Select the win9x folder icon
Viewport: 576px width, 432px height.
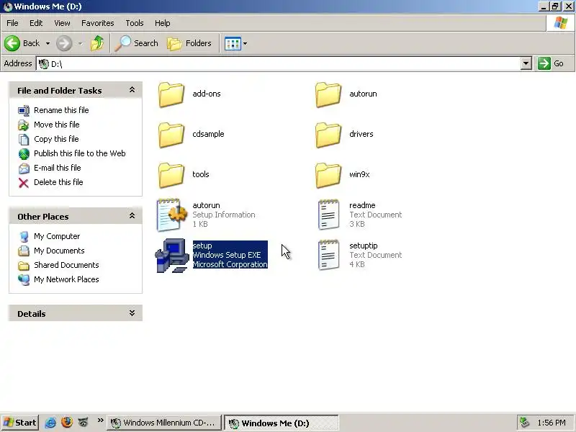tap(328, 175)
